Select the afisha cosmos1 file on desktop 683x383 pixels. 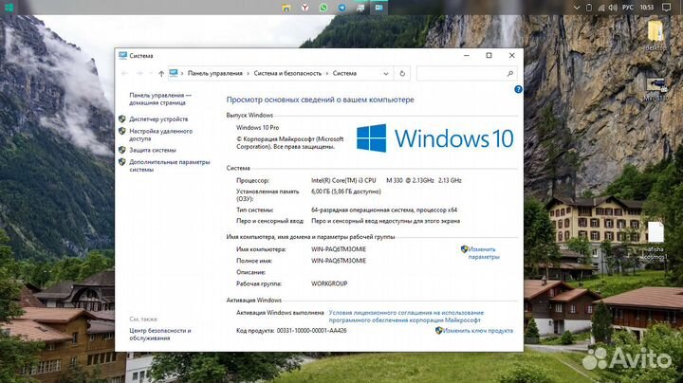pyautogui.click(x=655, y=241)
